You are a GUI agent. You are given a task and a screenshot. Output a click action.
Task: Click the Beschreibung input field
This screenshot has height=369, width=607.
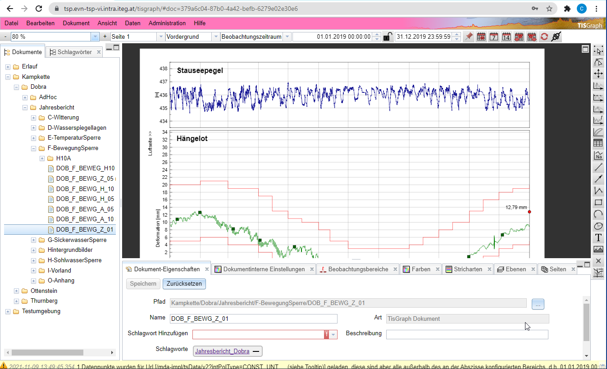click(467, 334)
